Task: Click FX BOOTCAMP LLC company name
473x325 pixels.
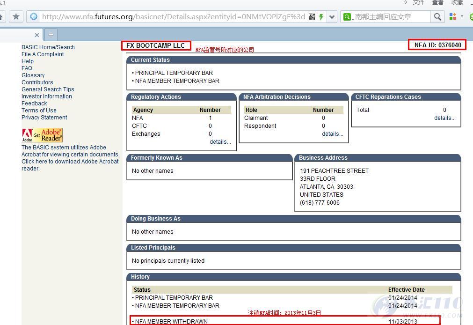Action: [155, 45]
